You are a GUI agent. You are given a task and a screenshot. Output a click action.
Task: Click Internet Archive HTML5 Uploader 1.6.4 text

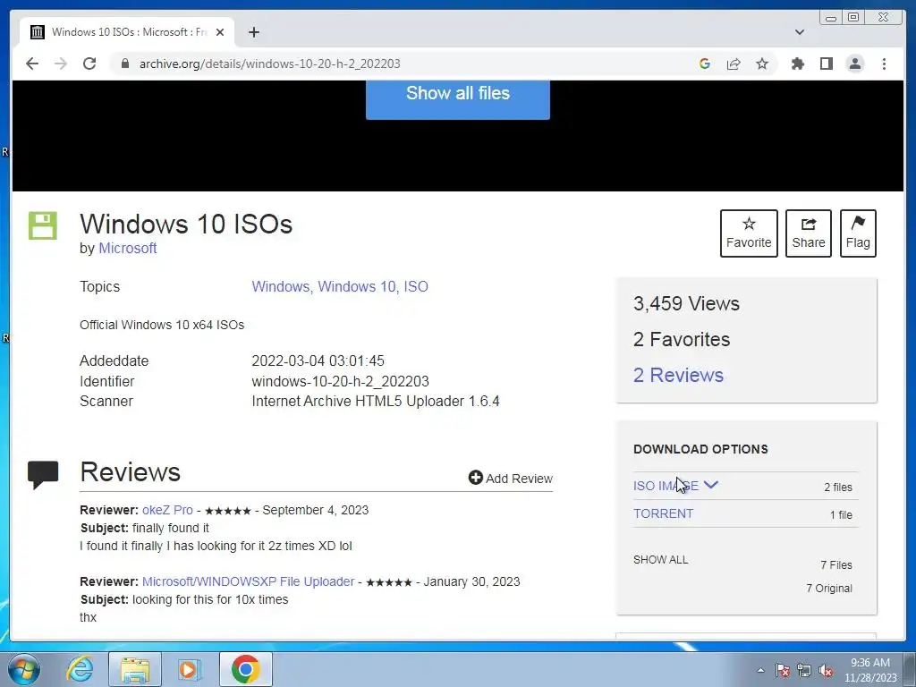click(376, 402)
